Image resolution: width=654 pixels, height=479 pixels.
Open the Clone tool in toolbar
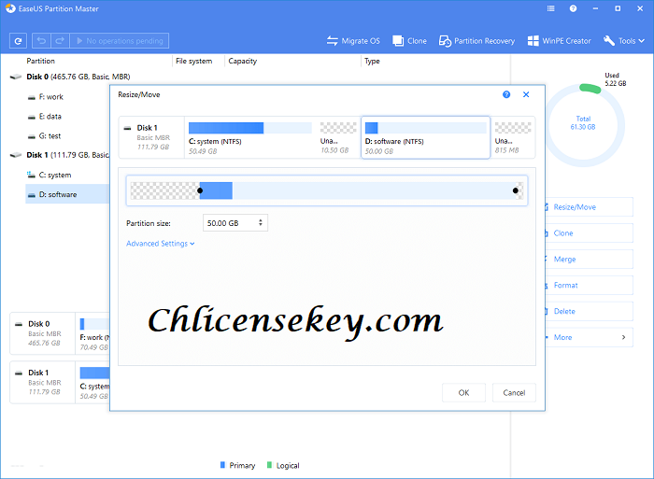[409, 41]
